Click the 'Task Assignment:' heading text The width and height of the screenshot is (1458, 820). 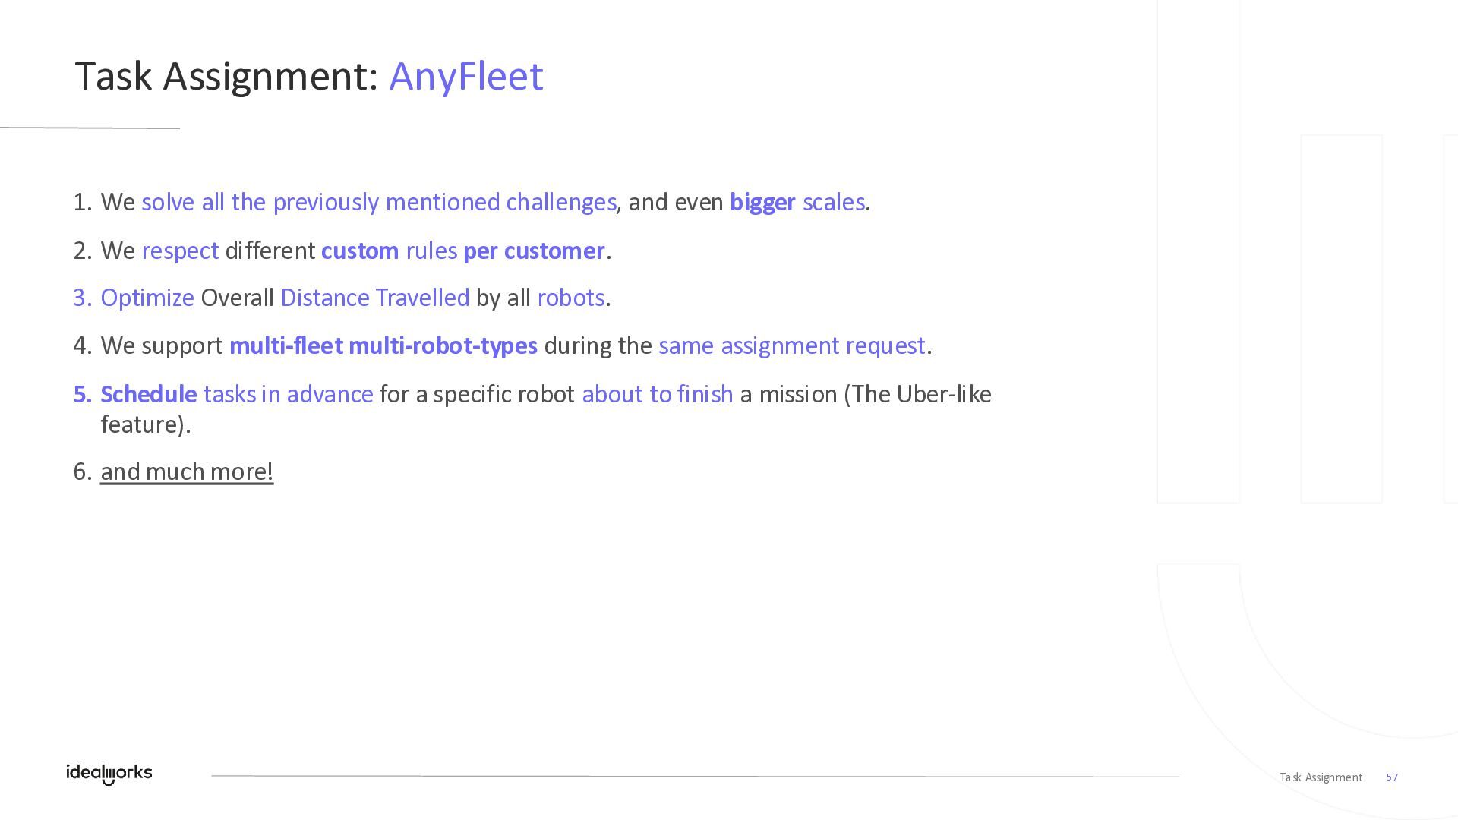226,77
